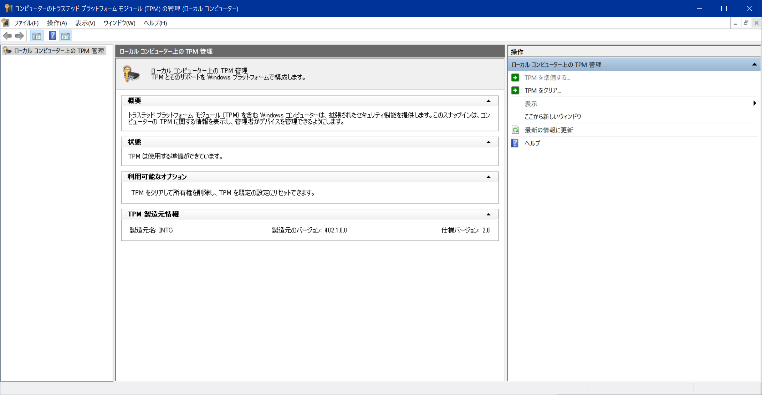Click the green arrow icon beside TPM を準備する

515,77
